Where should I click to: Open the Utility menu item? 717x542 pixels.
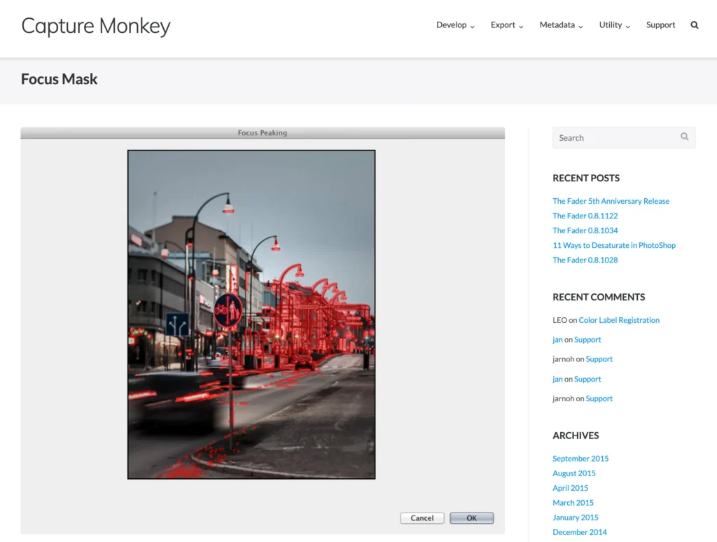tap(611, 25)
